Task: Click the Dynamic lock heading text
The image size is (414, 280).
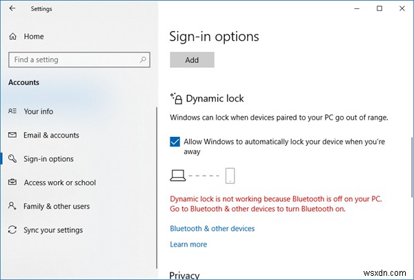Action: pyautogui.click(x=215, y=98)
